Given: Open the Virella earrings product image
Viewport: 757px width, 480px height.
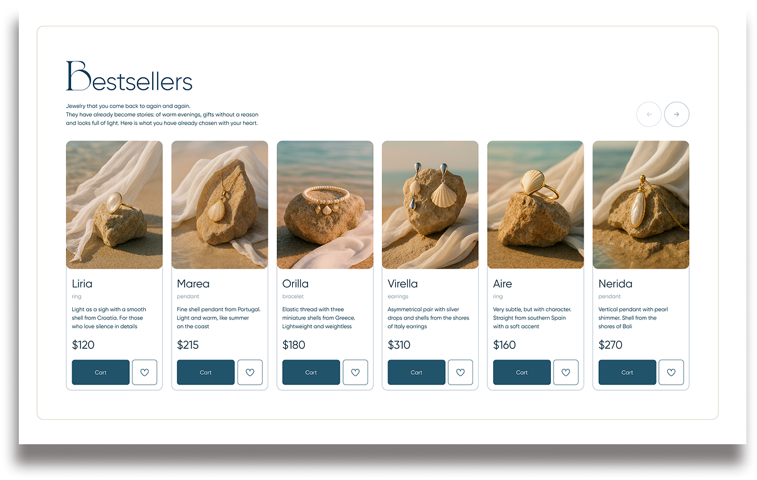Looking at the screenshot, I should click(x=430, y=205).
